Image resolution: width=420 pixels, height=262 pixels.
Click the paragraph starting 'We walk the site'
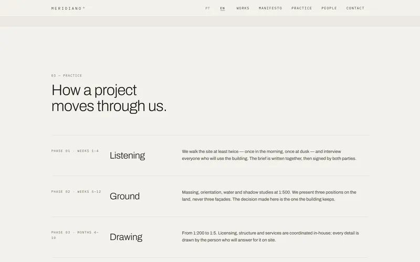(x=269, y=155)
